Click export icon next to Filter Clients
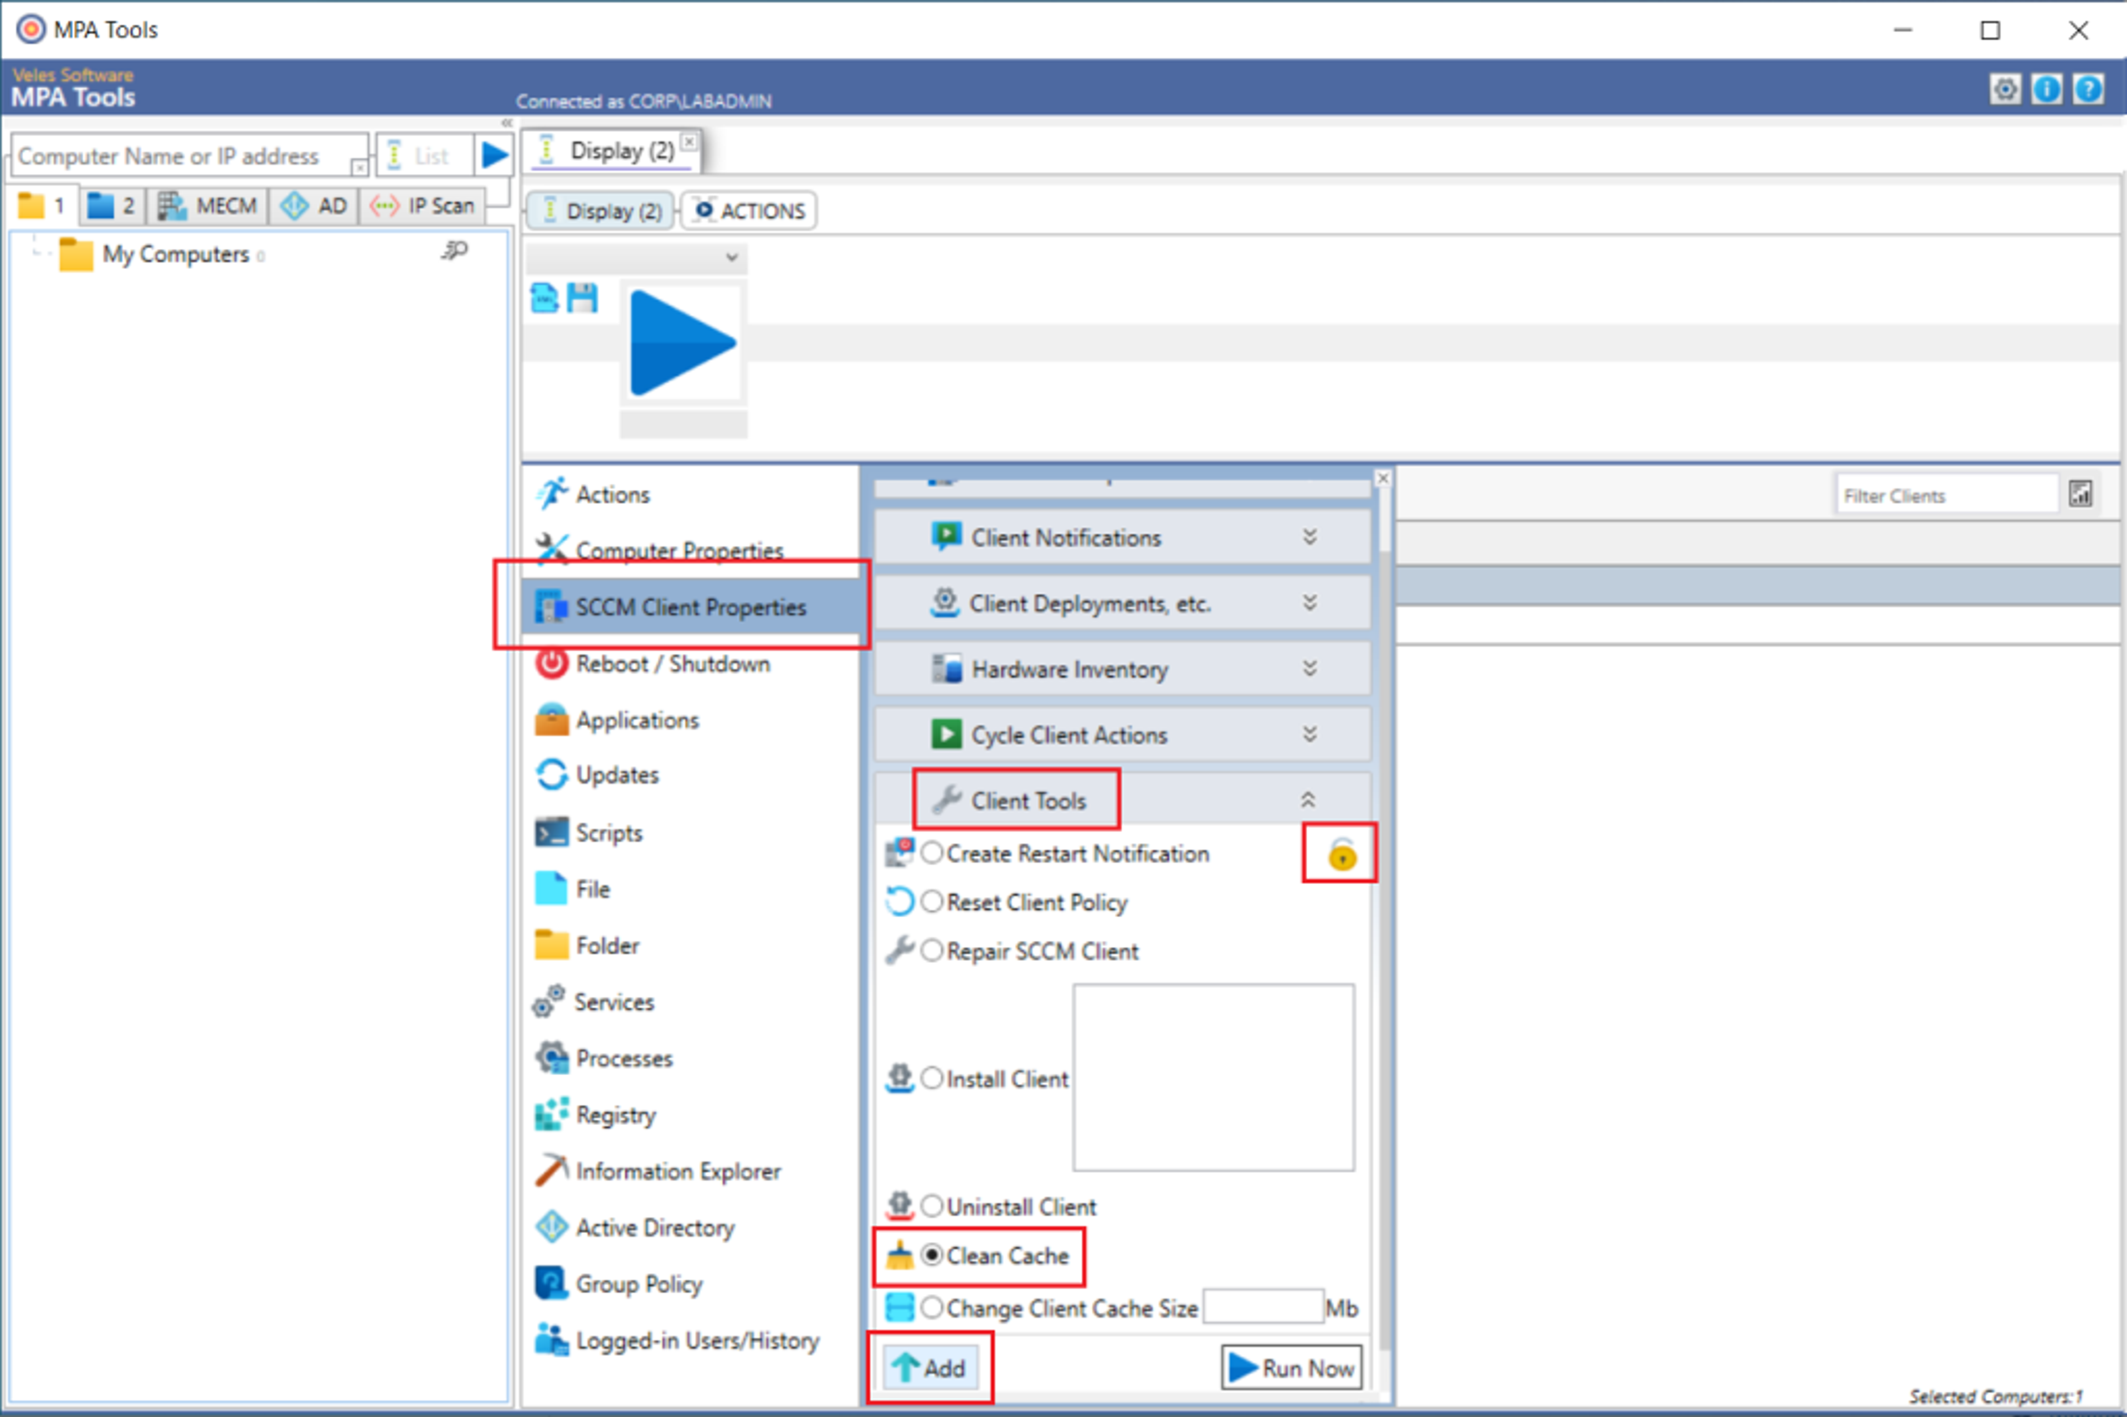 point(2080,494)
